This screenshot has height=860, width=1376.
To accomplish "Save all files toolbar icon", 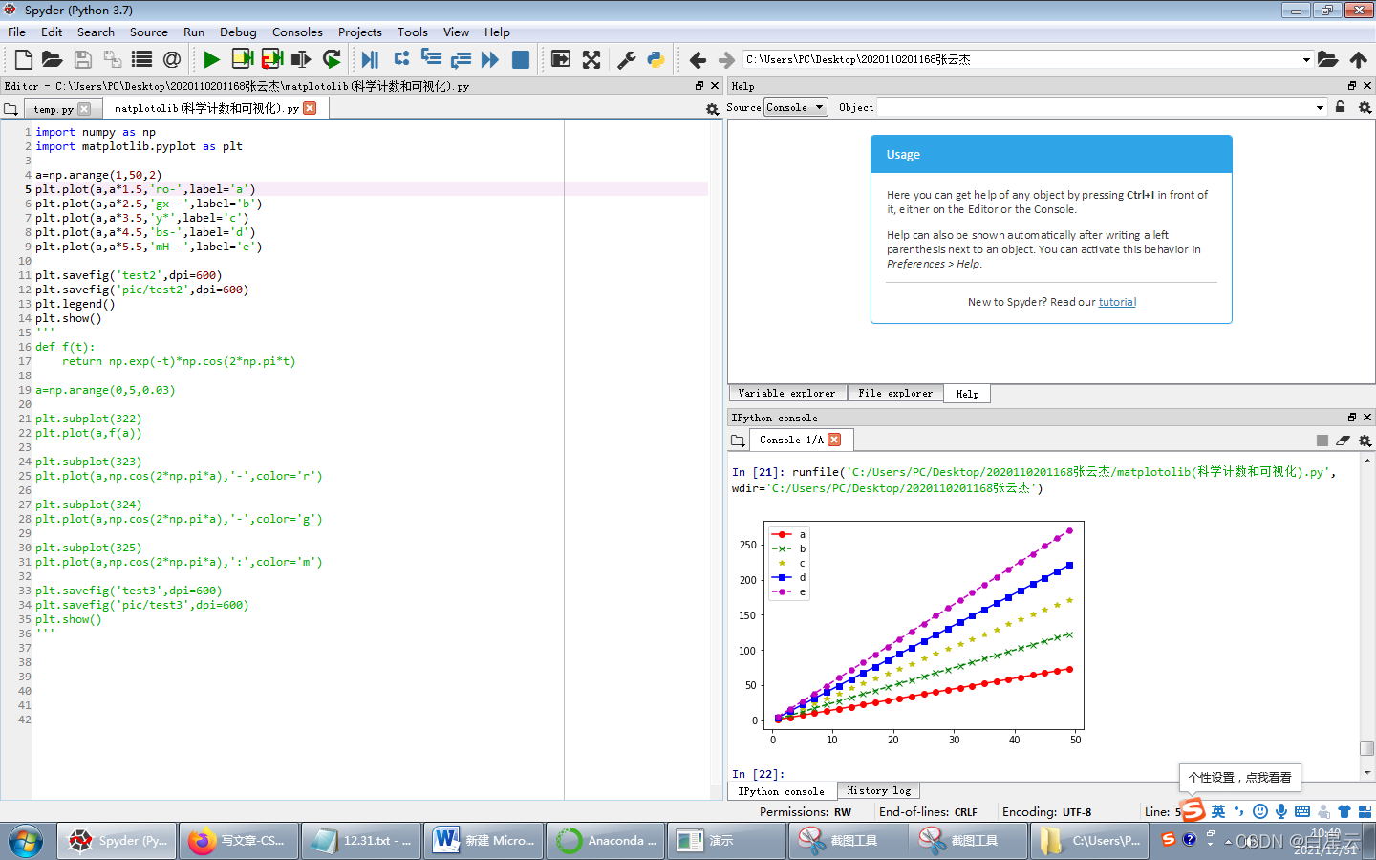I will [x=113, y=59].
